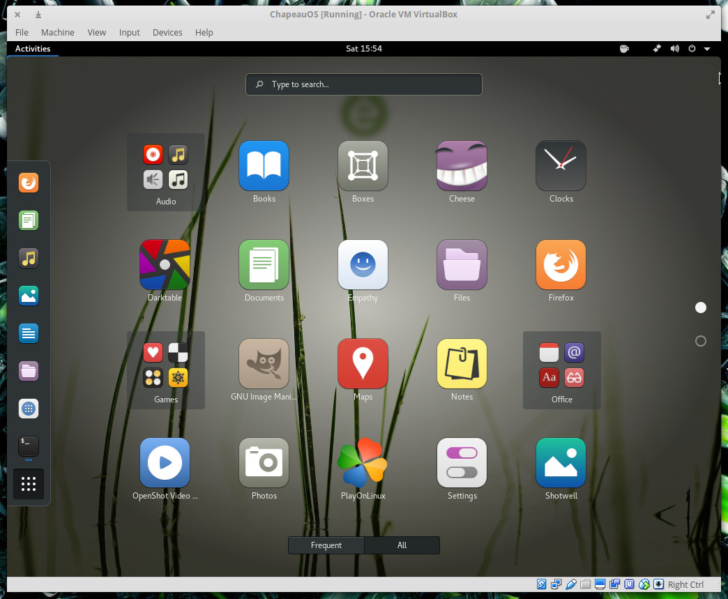The width and height of the screenshot is (728, 599).
Task: Launch PlayOnLinux
Action: (363, 462)
